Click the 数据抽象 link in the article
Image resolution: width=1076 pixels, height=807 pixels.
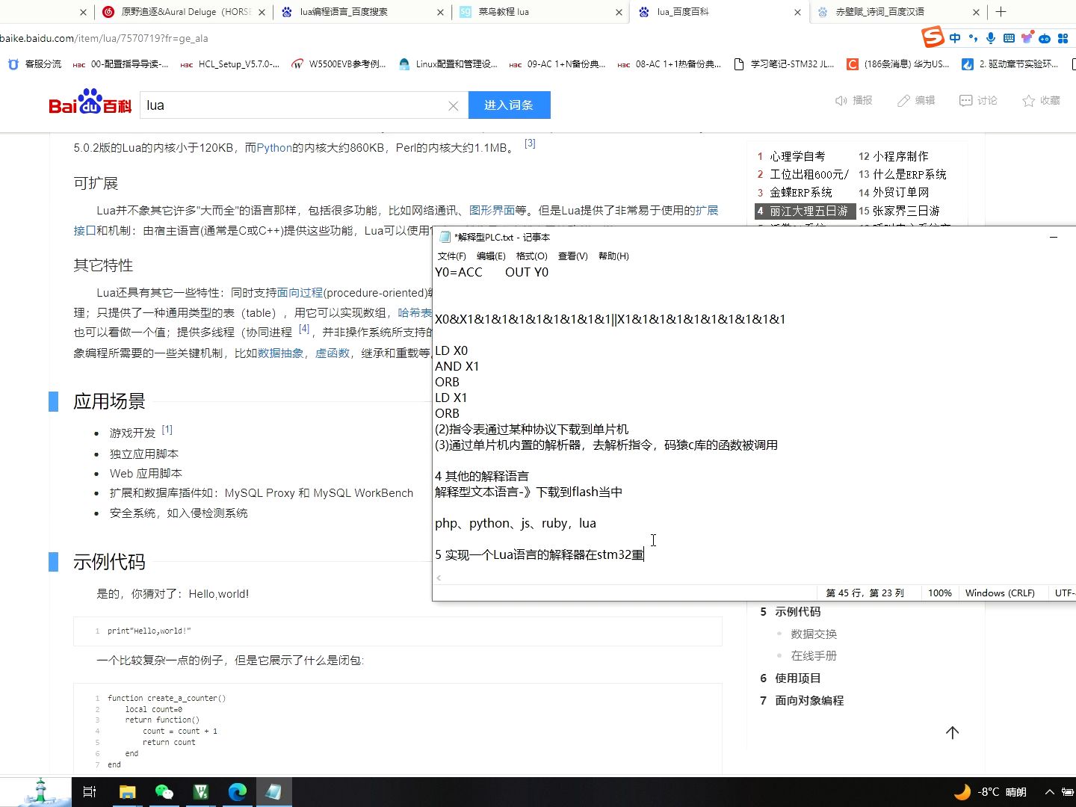280,353
